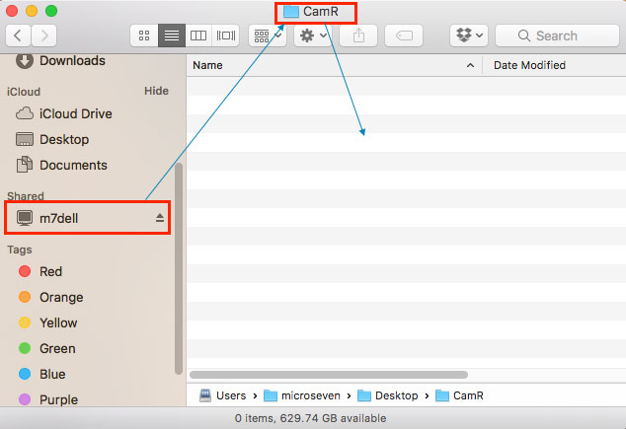Click into the Search field
Viewport: 626px width, 429px height.
pos(557,36)
